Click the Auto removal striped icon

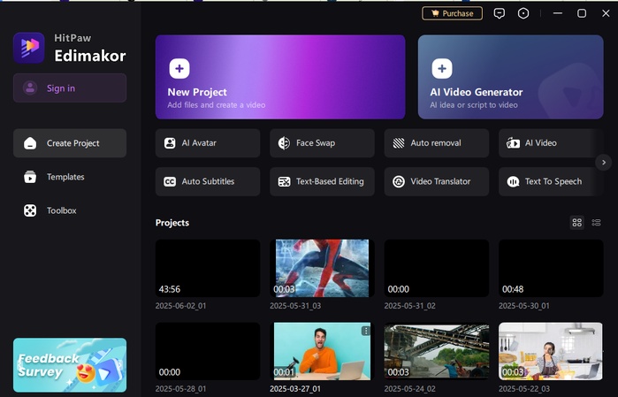click(399, 143)
